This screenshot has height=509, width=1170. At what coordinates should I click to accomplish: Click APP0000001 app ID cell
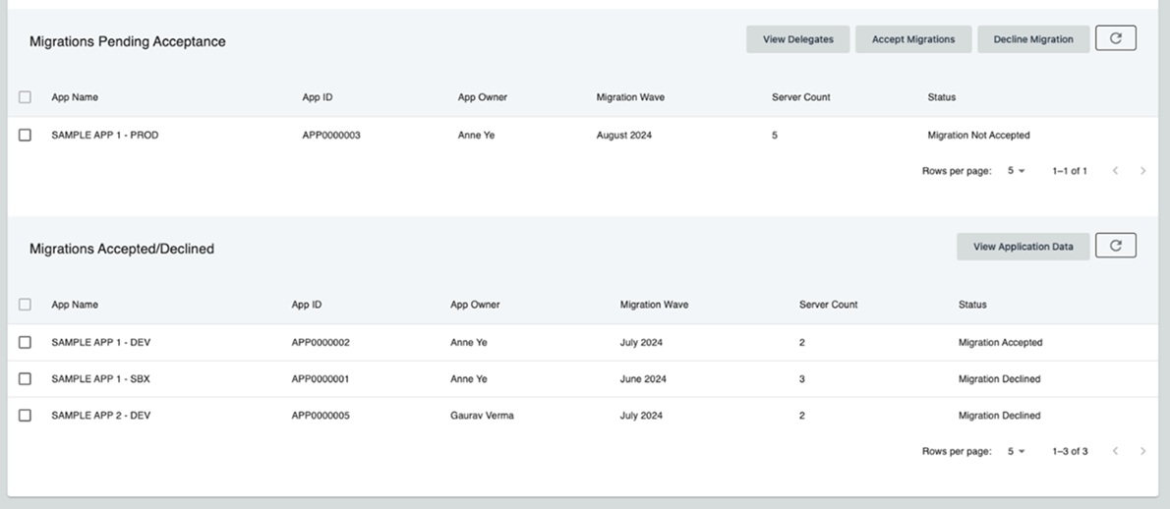point(321,378)
